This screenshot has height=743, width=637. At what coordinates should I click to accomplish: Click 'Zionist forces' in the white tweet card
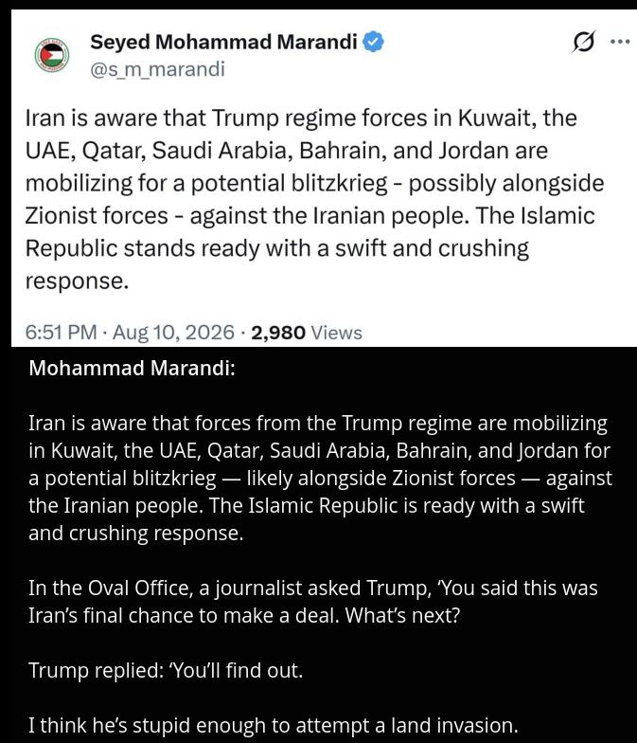coord(97,216)
